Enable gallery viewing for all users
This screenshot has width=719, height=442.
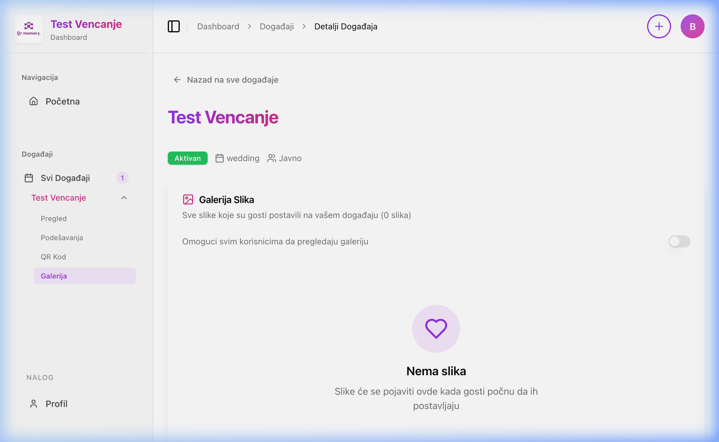click(679, 241)
